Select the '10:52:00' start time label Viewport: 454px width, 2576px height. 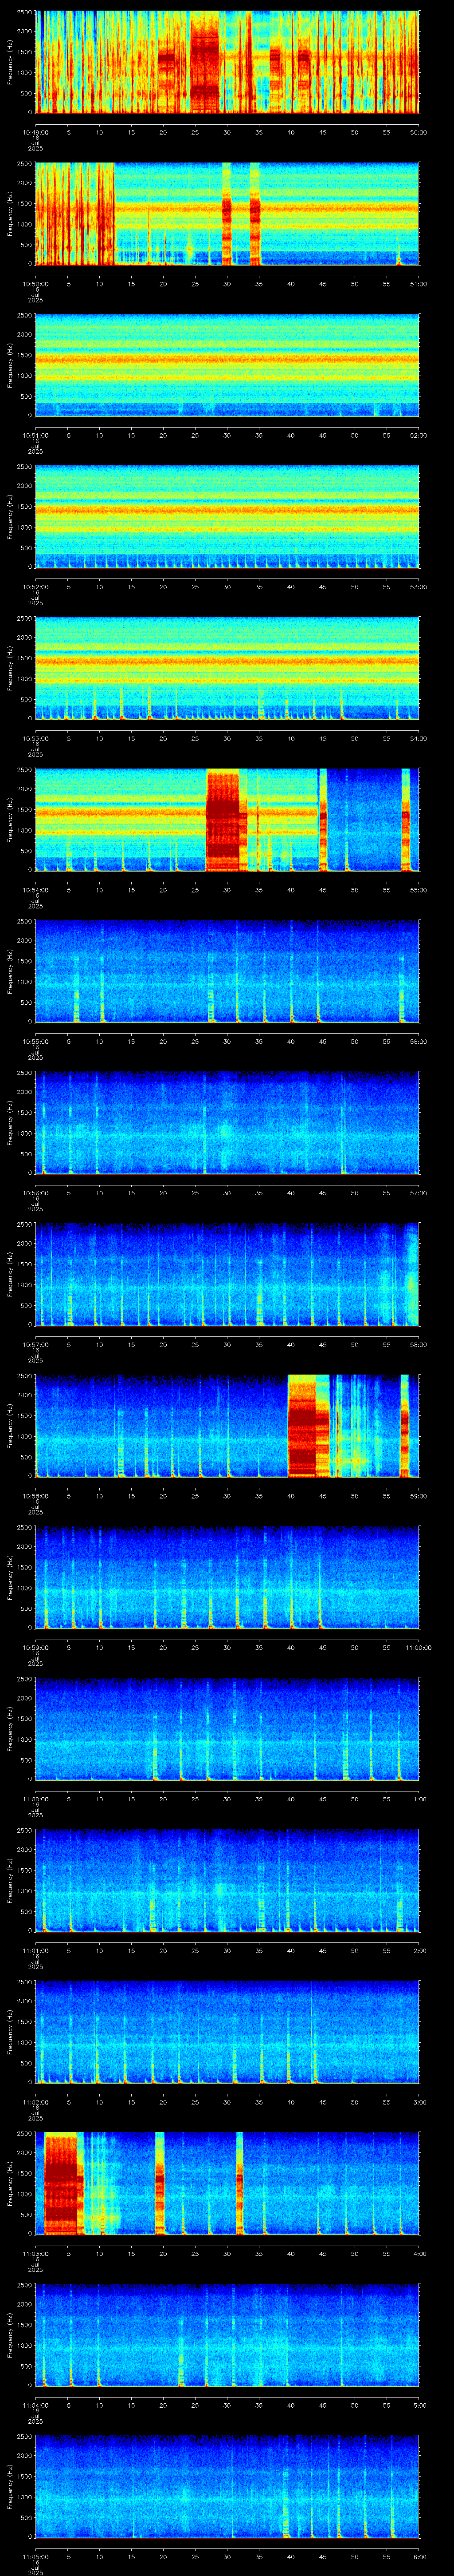pos(35,587)
